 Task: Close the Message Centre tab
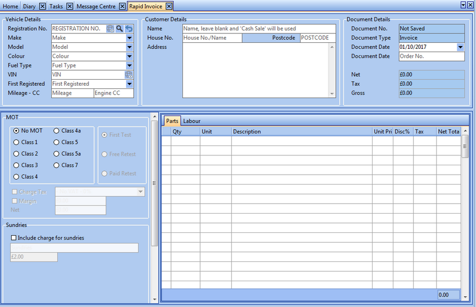click(122, 6)
